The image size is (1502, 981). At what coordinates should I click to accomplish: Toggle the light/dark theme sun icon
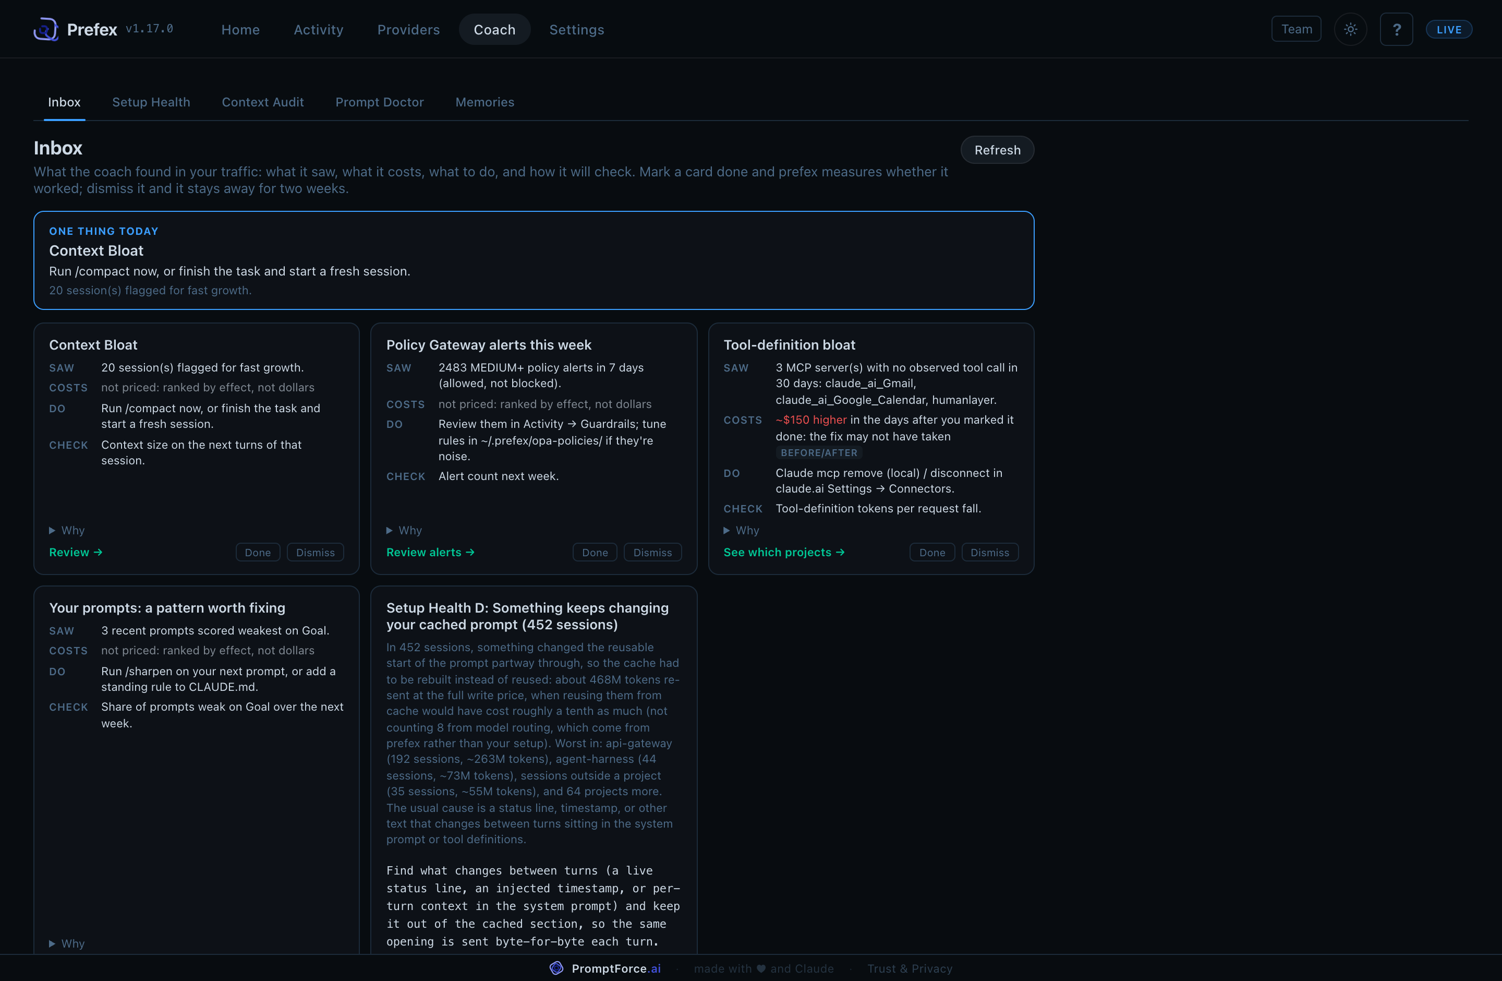point(1350,29)
